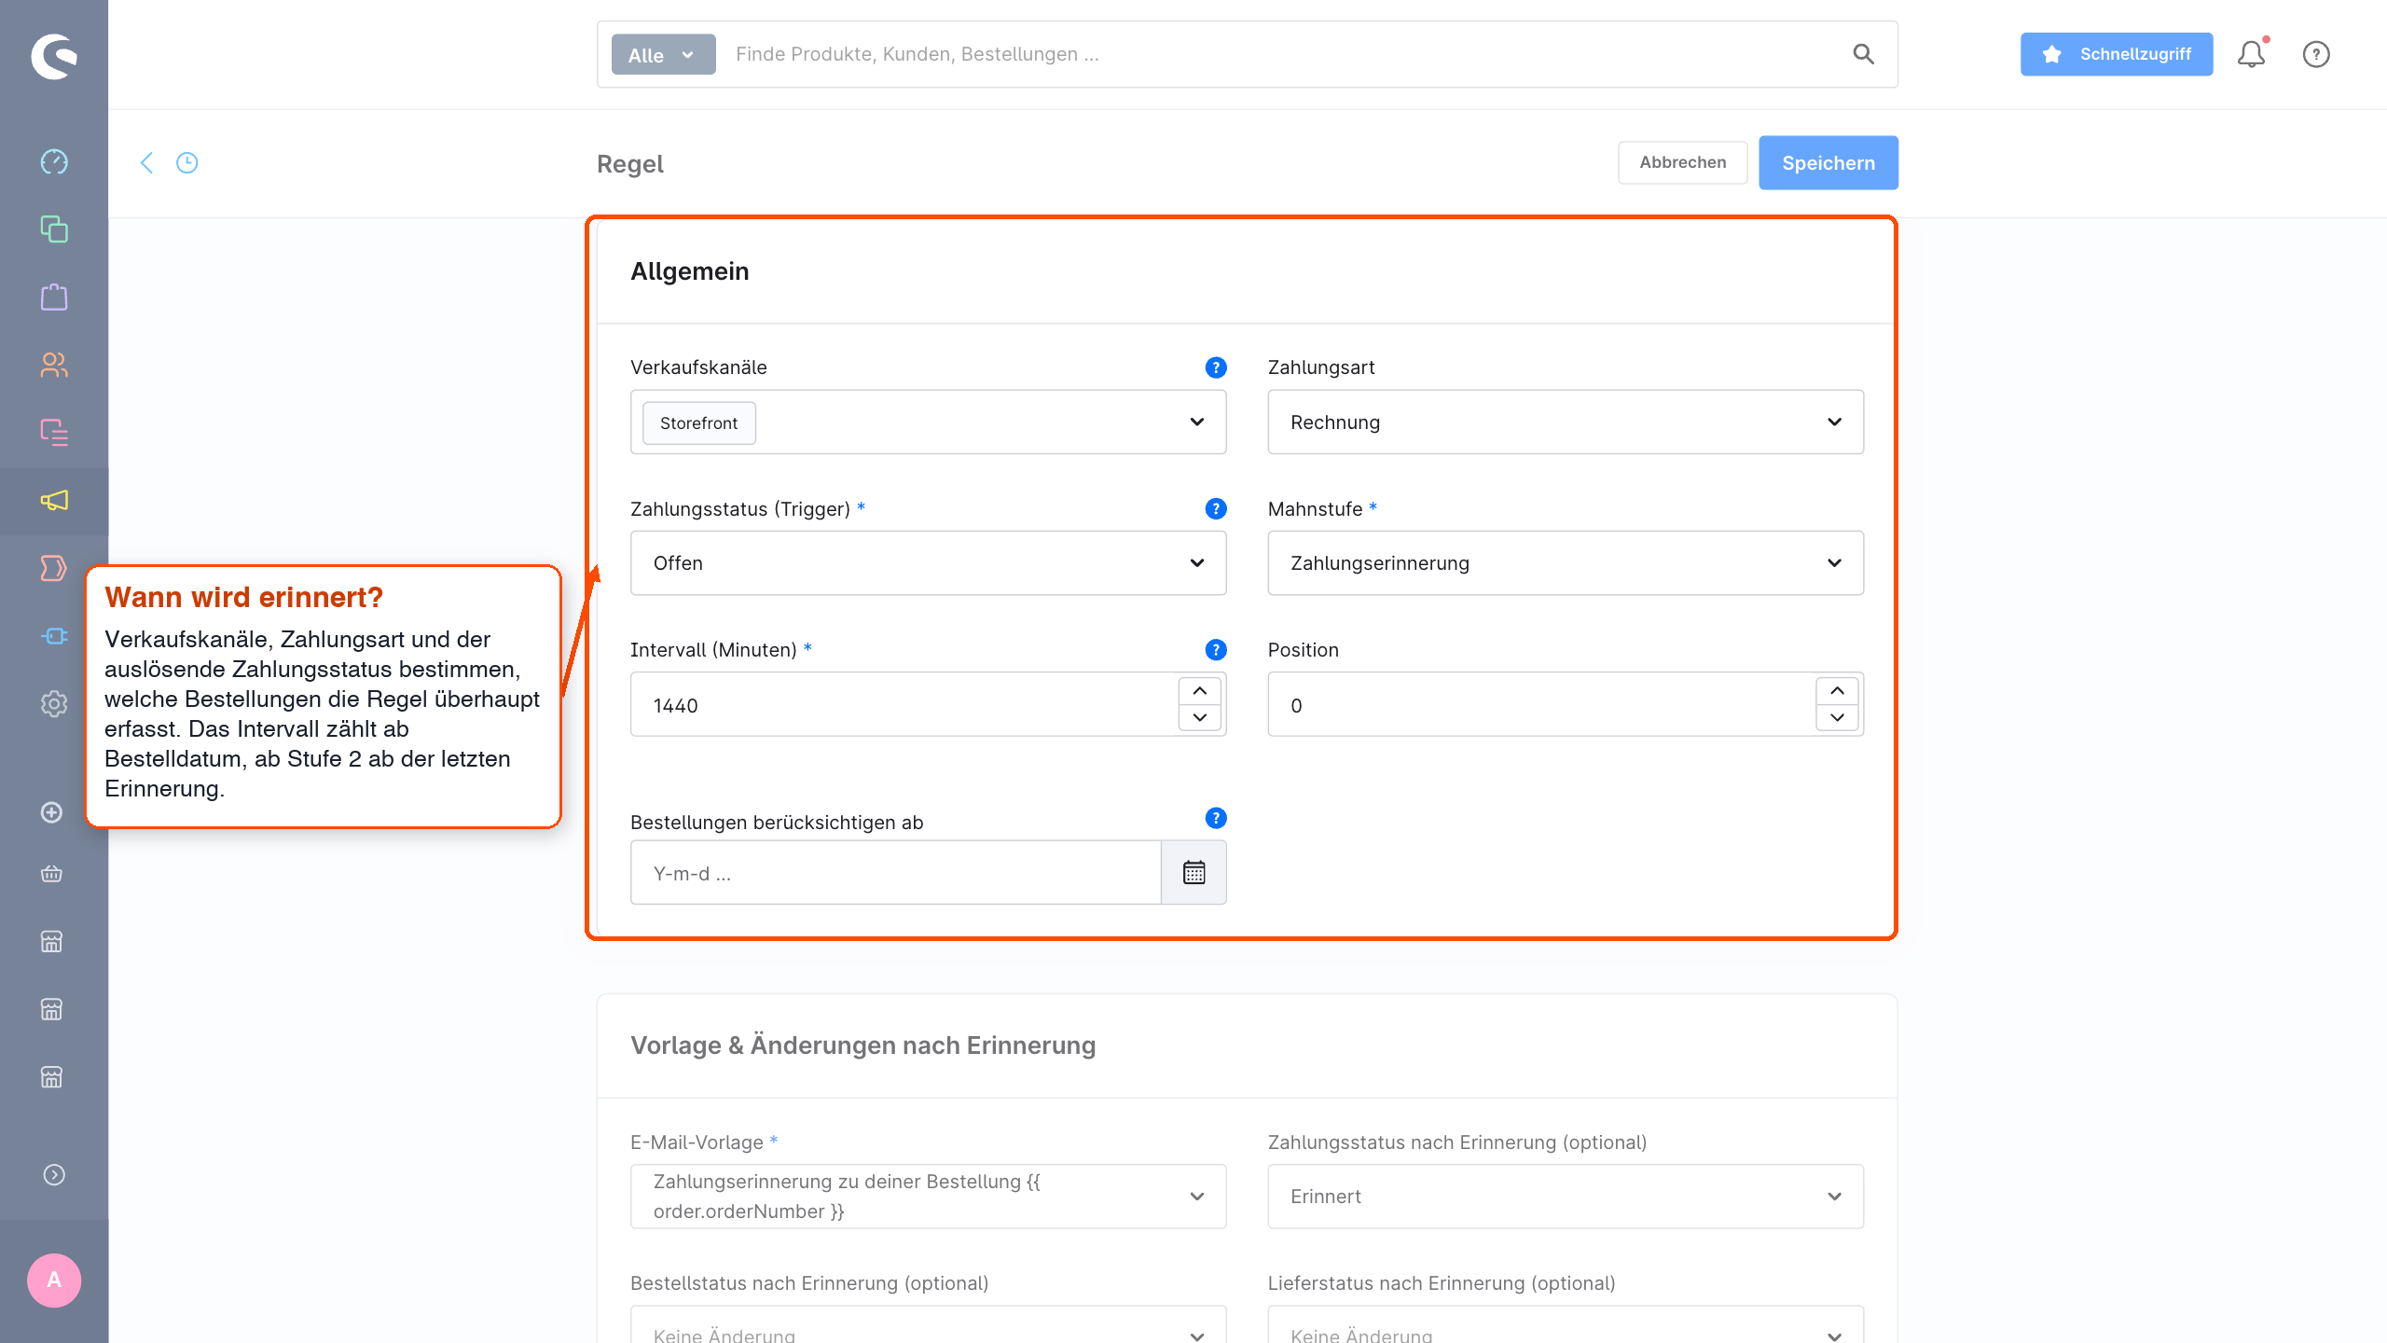Increase the Position value
This screenshot has height=1343, width=2387.
click(1837, 691)
